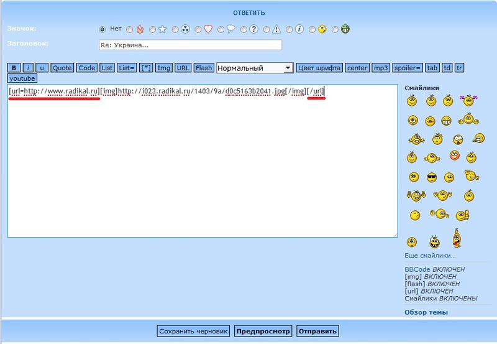
Task: Insert the sad frowning smiley in top row
Action: click(x=448, y=100)
